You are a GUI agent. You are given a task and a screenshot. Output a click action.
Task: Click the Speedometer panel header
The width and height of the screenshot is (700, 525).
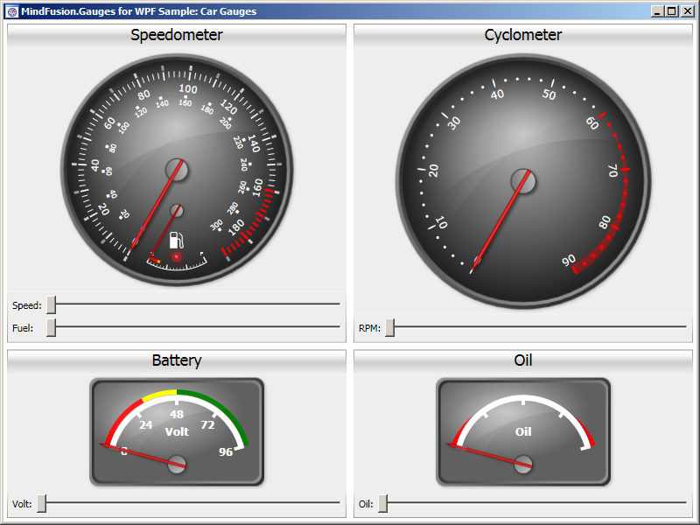pyautogui.click(x=177, y=35)
